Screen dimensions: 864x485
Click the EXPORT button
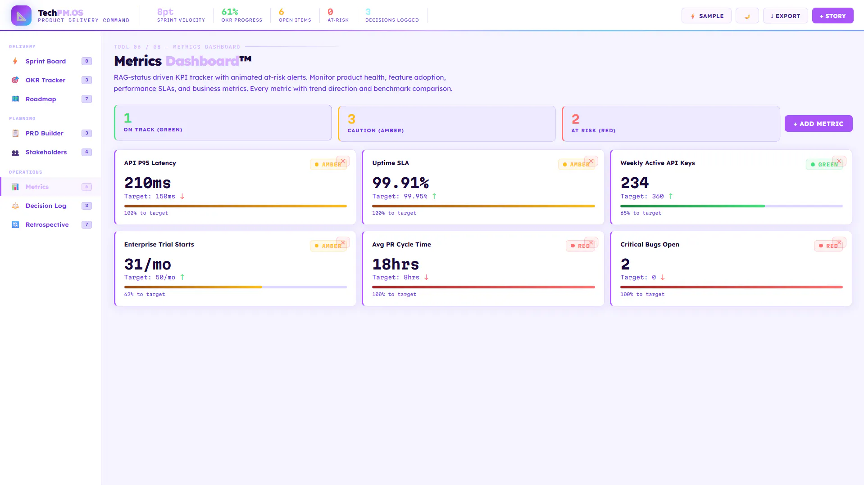pos(785,16)
